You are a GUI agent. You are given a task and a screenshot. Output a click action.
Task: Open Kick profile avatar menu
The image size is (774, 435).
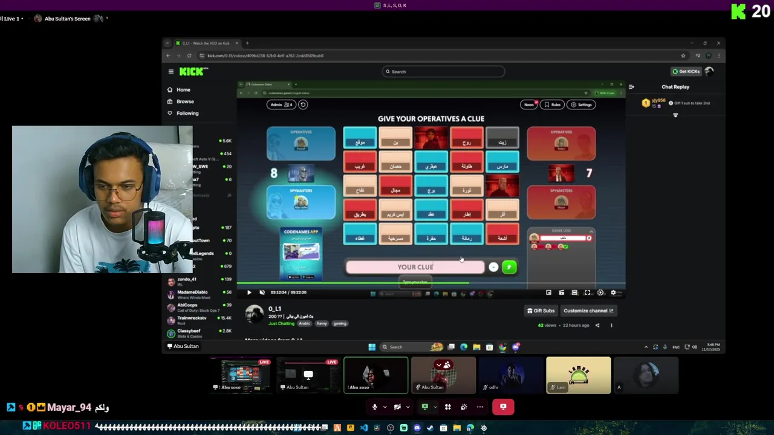click(x=709, y=71)
